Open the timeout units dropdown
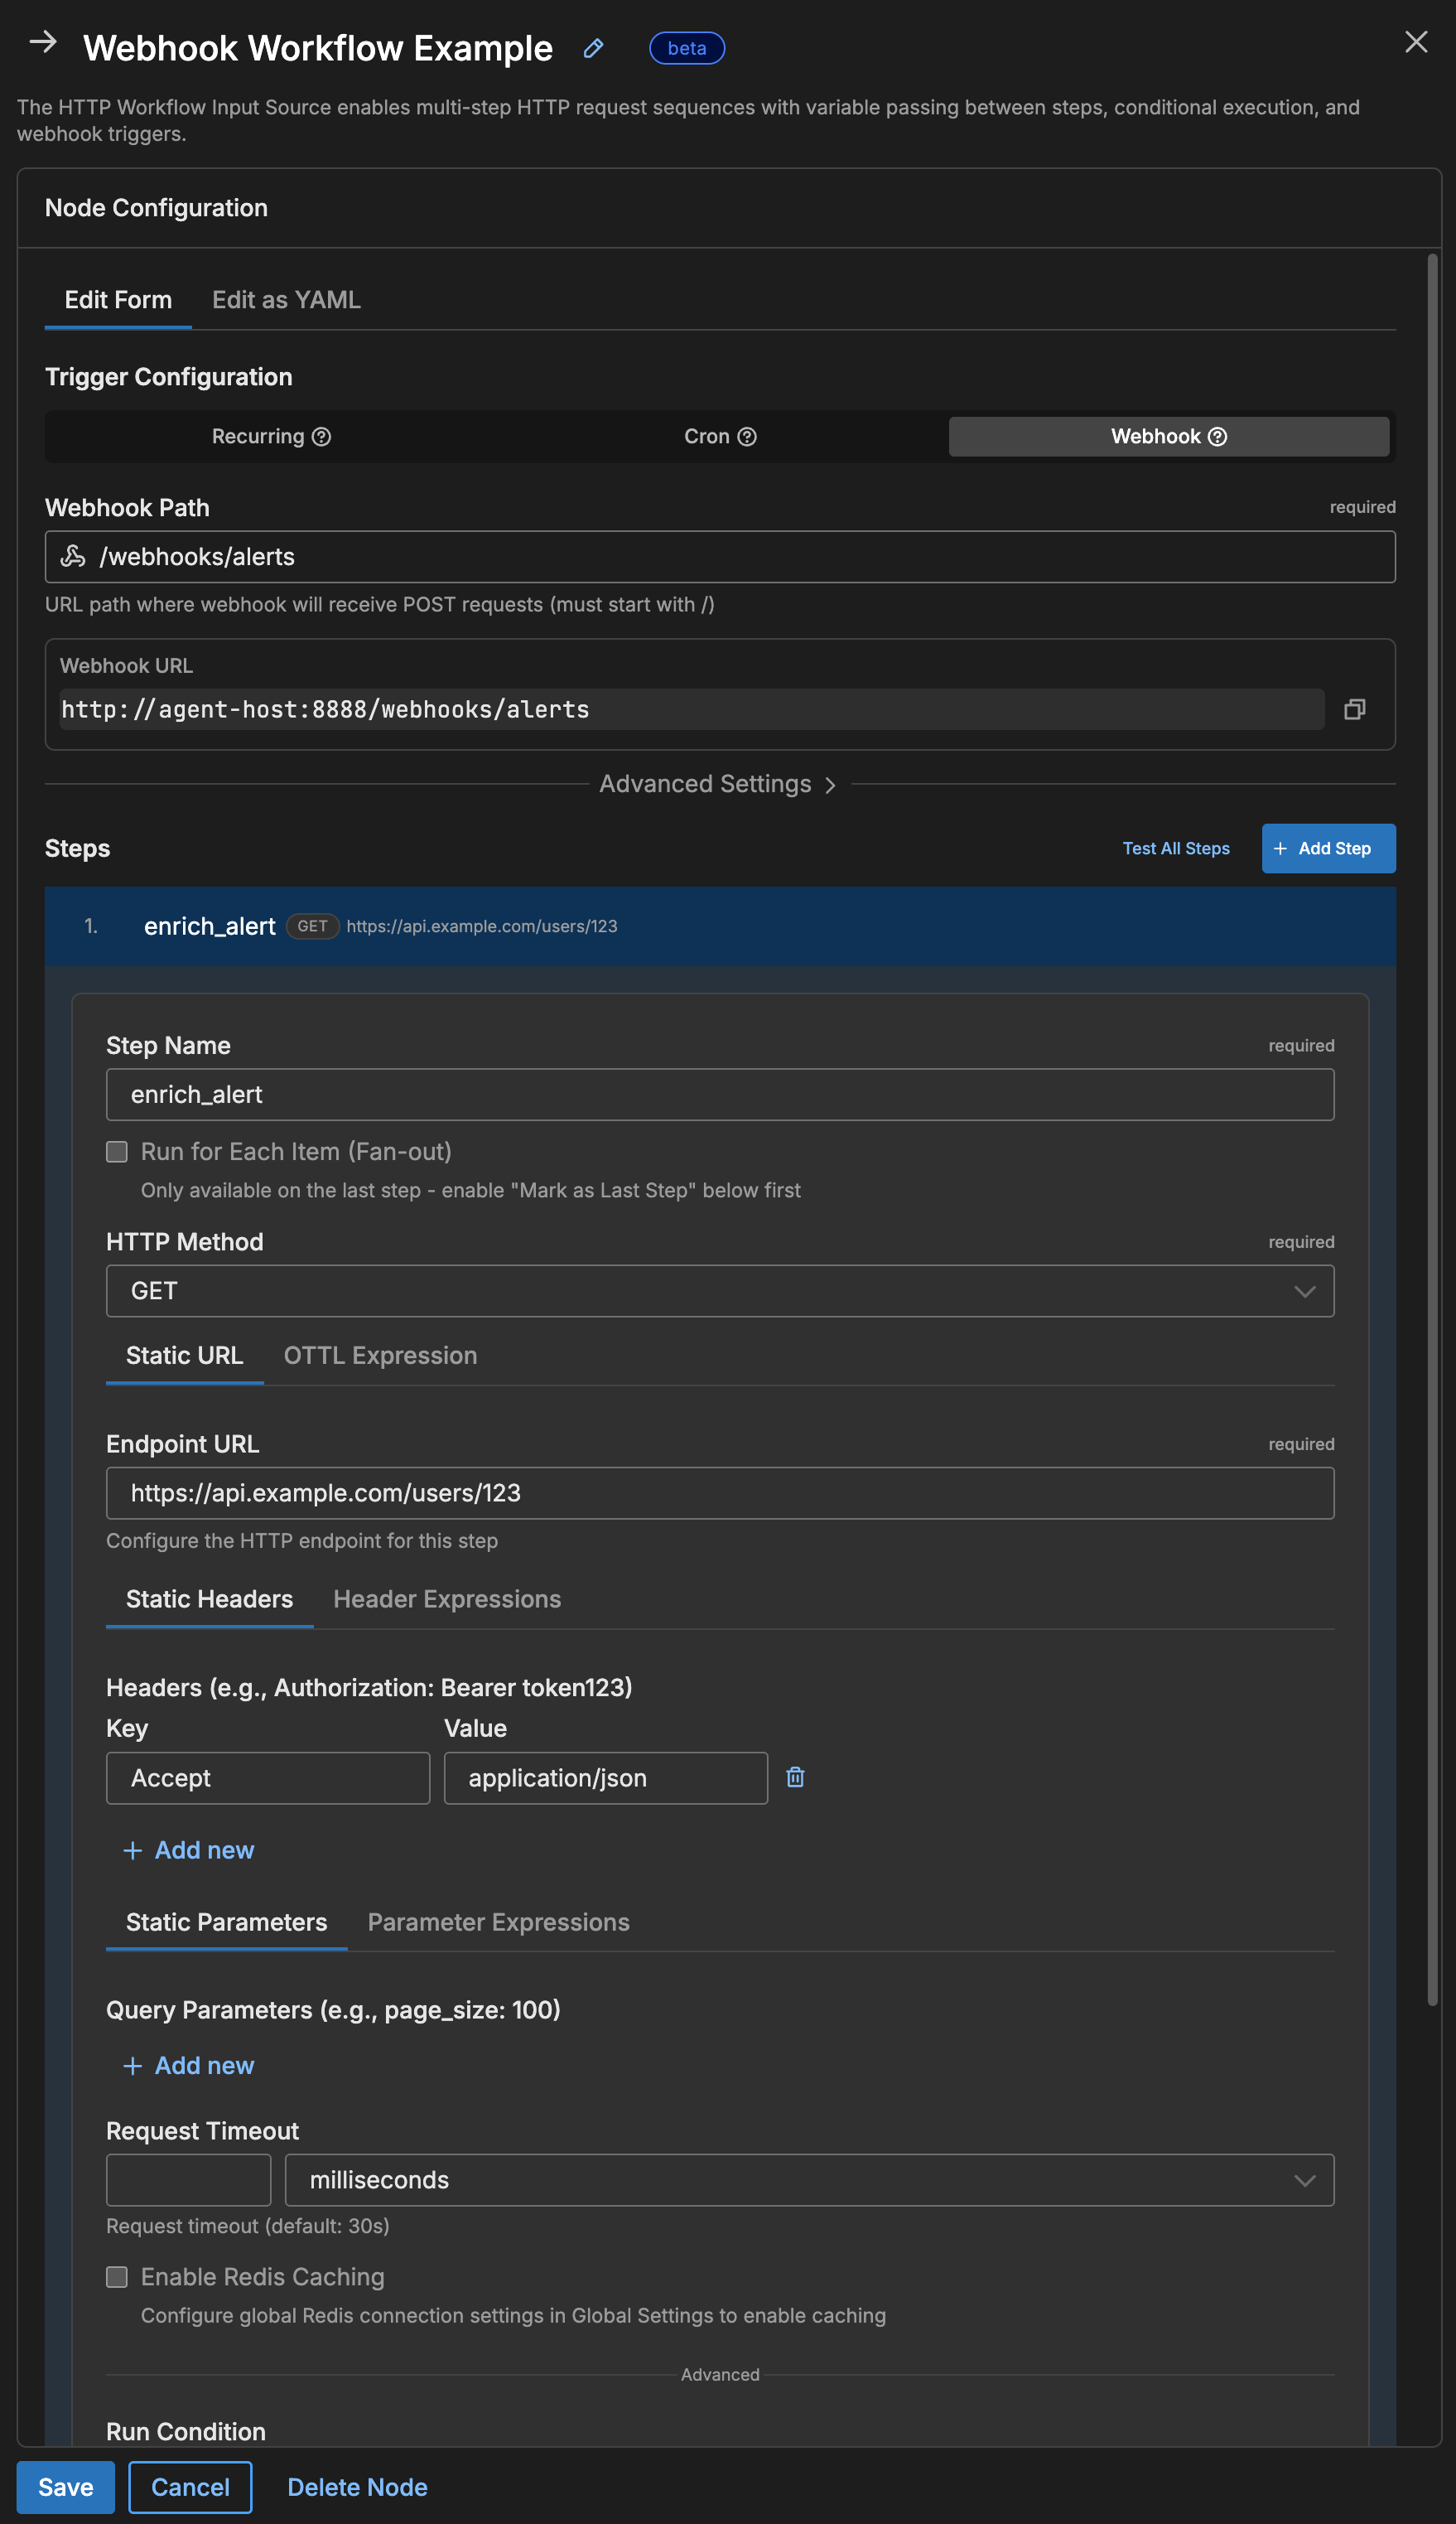The image size is (1456, 2524). coord(1304,2180)
